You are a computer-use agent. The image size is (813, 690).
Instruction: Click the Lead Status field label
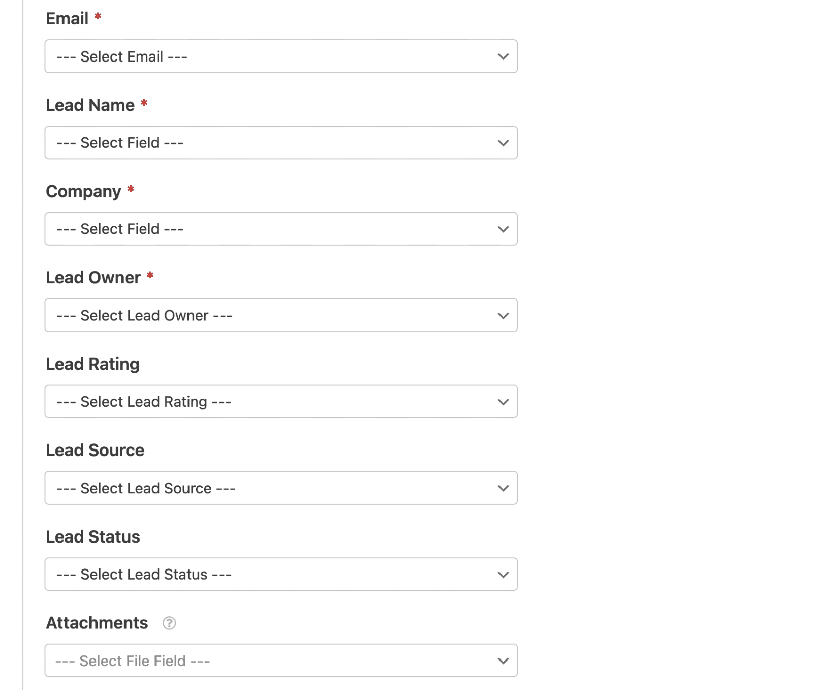(93, 537)
